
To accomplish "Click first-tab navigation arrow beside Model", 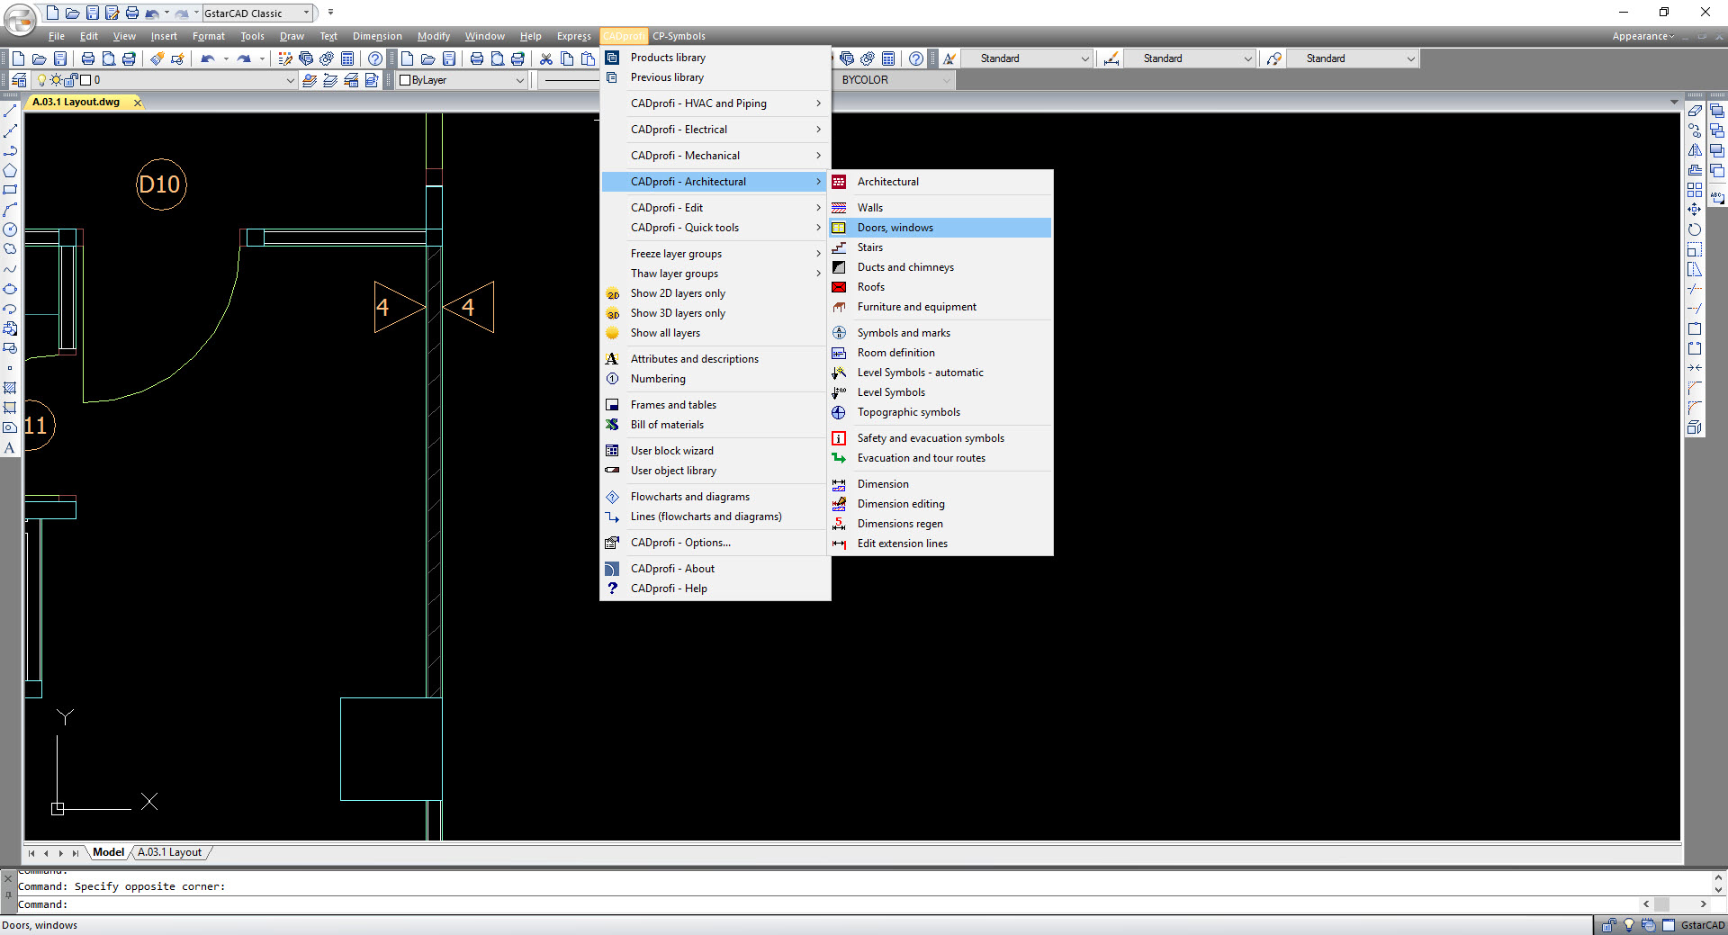I will 31,853.
